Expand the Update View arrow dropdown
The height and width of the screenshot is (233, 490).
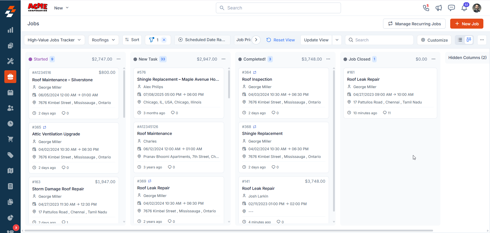[x=337, y=40]
